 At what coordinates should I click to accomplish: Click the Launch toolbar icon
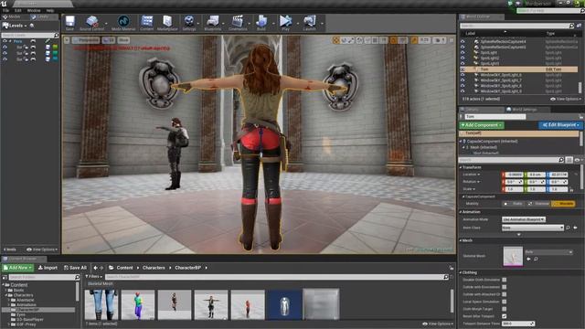click(x=309, y=23)
